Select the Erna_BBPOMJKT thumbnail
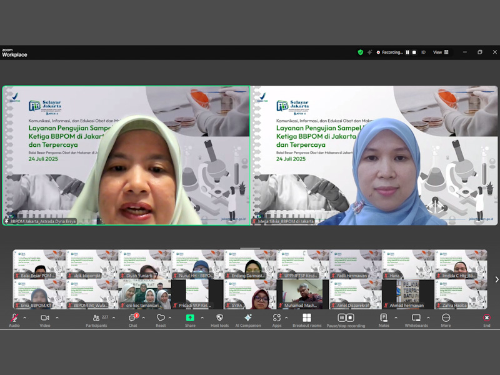The height and width of the screenshot is (375, 500). point(39,294)
